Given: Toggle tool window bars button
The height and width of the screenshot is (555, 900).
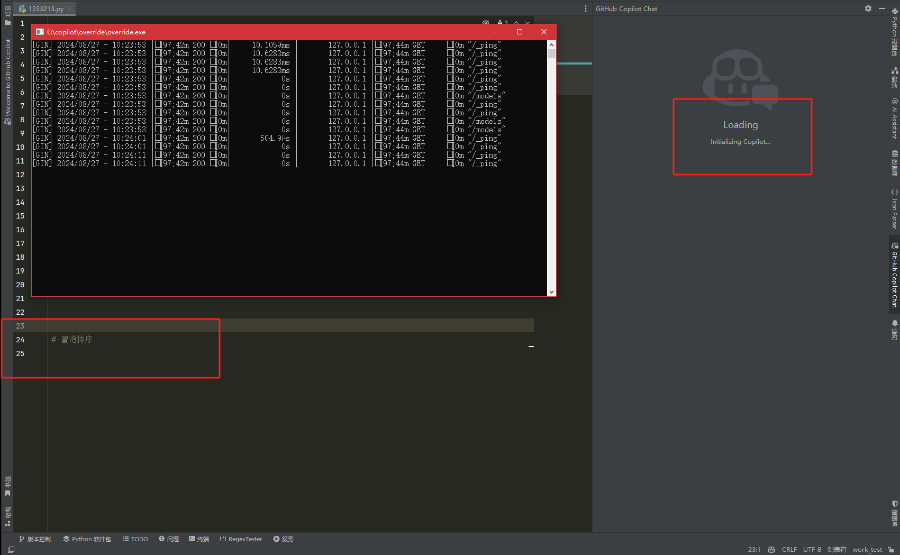Looking at the screenshot, I should point(11,550).
